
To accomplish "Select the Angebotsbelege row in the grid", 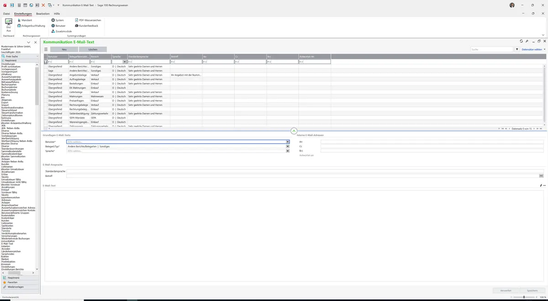I will tap(294, 75).
